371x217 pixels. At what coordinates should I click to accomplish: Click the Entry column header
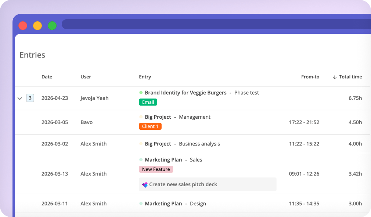(x=145, y=77)
